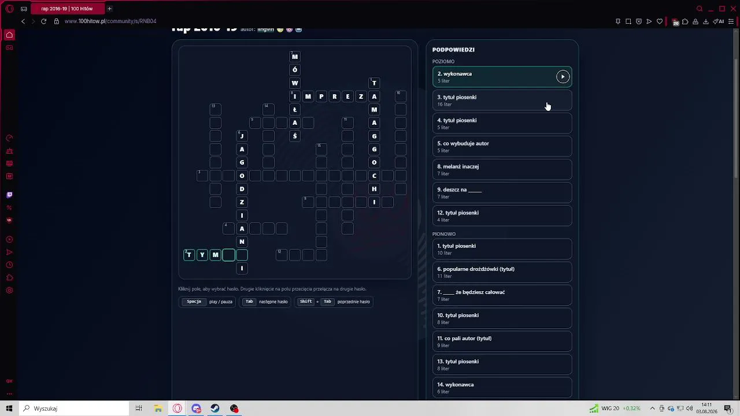Add page to bookmarks with heart icon
Image resolution: width=740 pixels, height=416 pixels.
660,21
